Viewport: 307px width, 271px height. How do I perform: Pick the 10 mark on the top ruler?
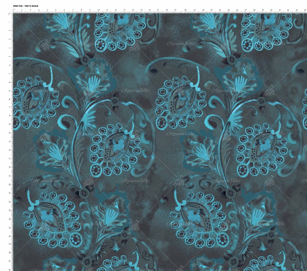(x=99, y=10)
